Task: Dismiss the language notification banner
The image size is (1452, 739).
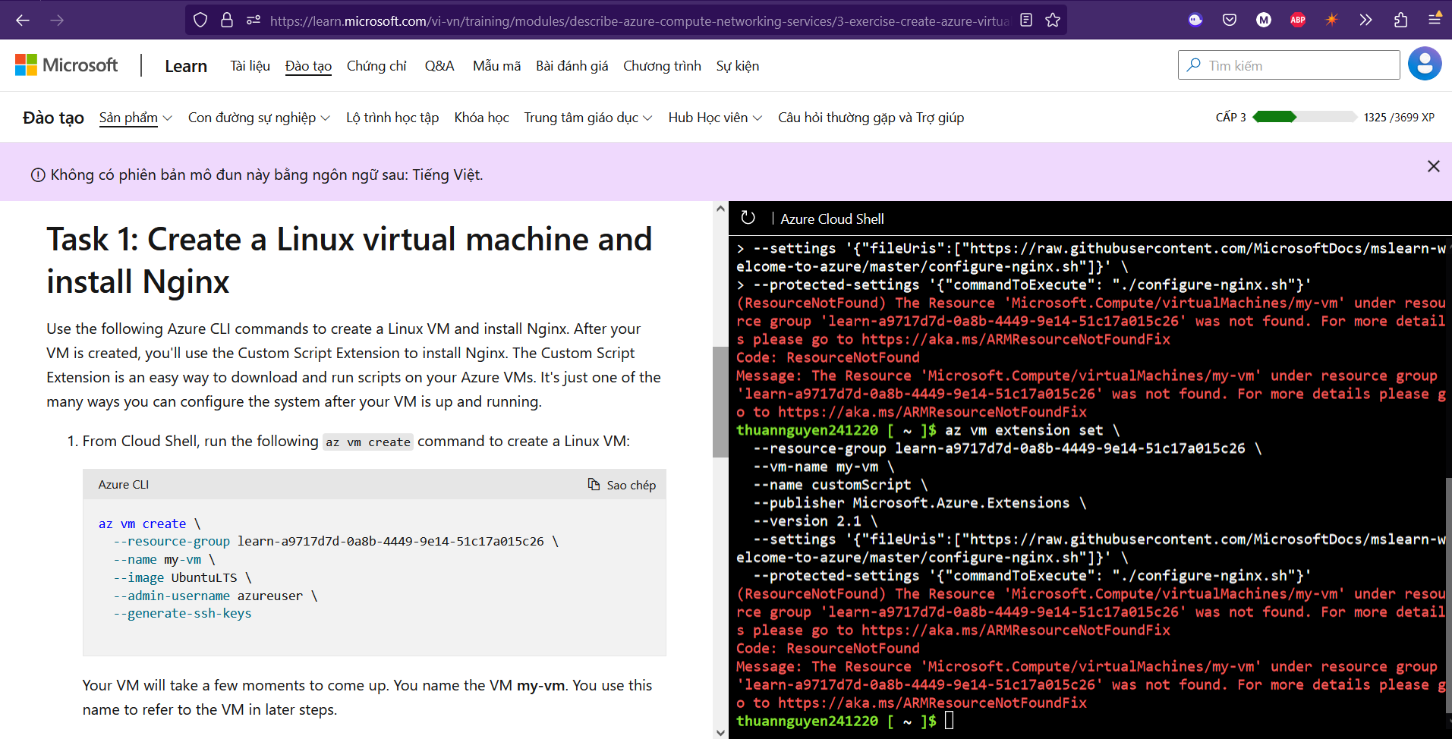Action: click(1433, 166)
